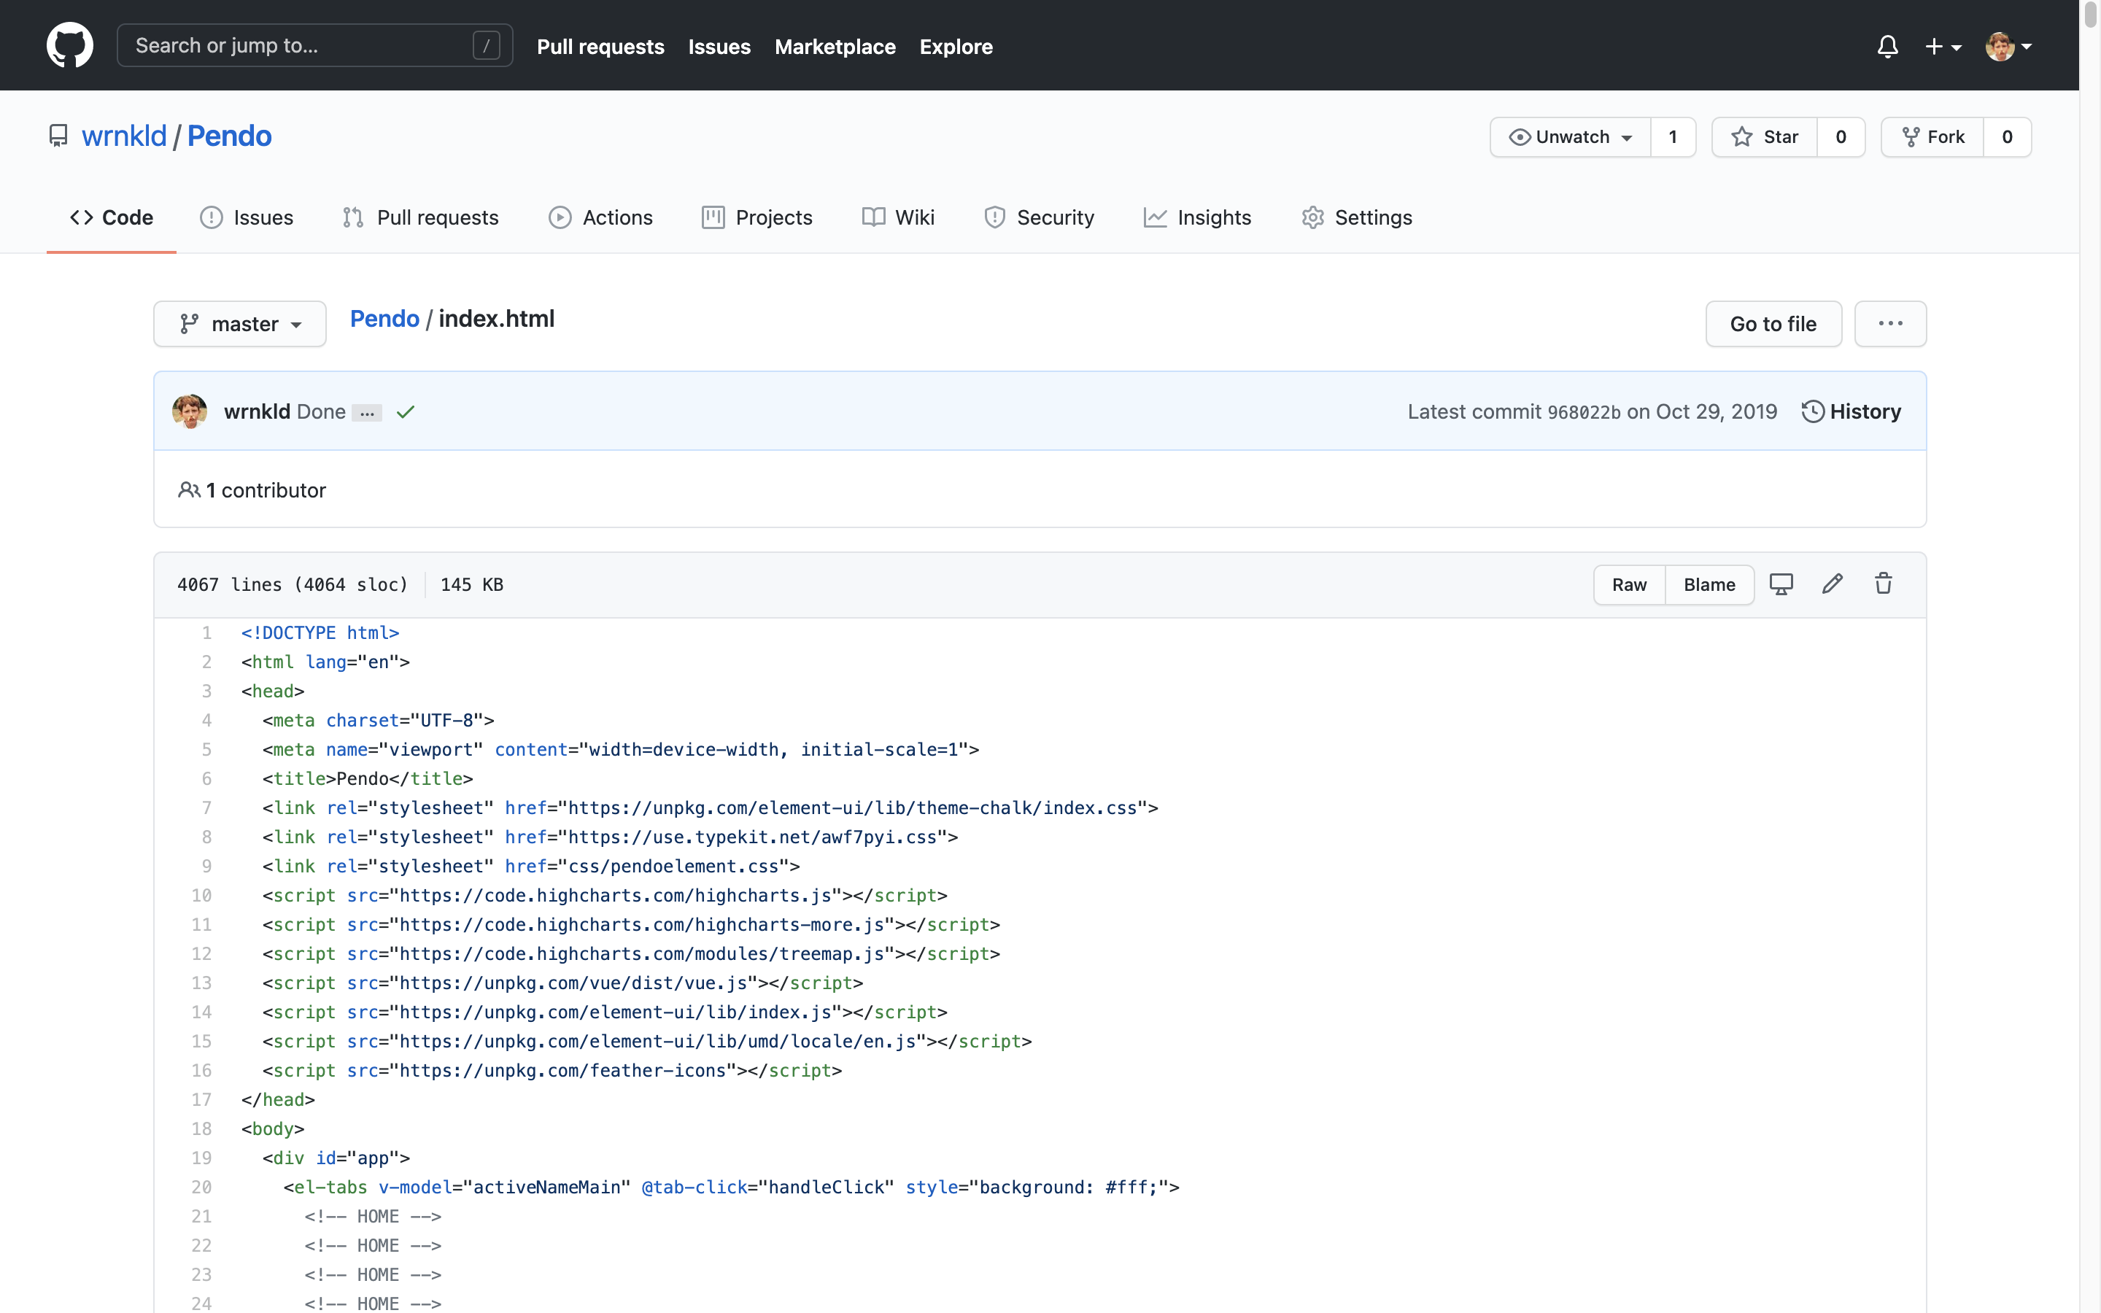
Task: View the Raw file
Action: (x=1630, y=584)
